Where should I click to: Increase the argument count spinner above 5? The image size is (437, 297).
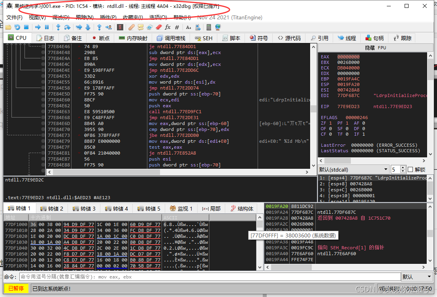coord(403,167)
